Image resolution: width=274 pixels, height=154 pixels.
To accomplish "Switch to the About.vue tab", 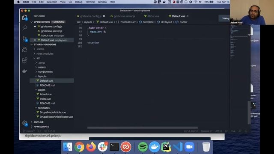I will (x=153, y=16).
